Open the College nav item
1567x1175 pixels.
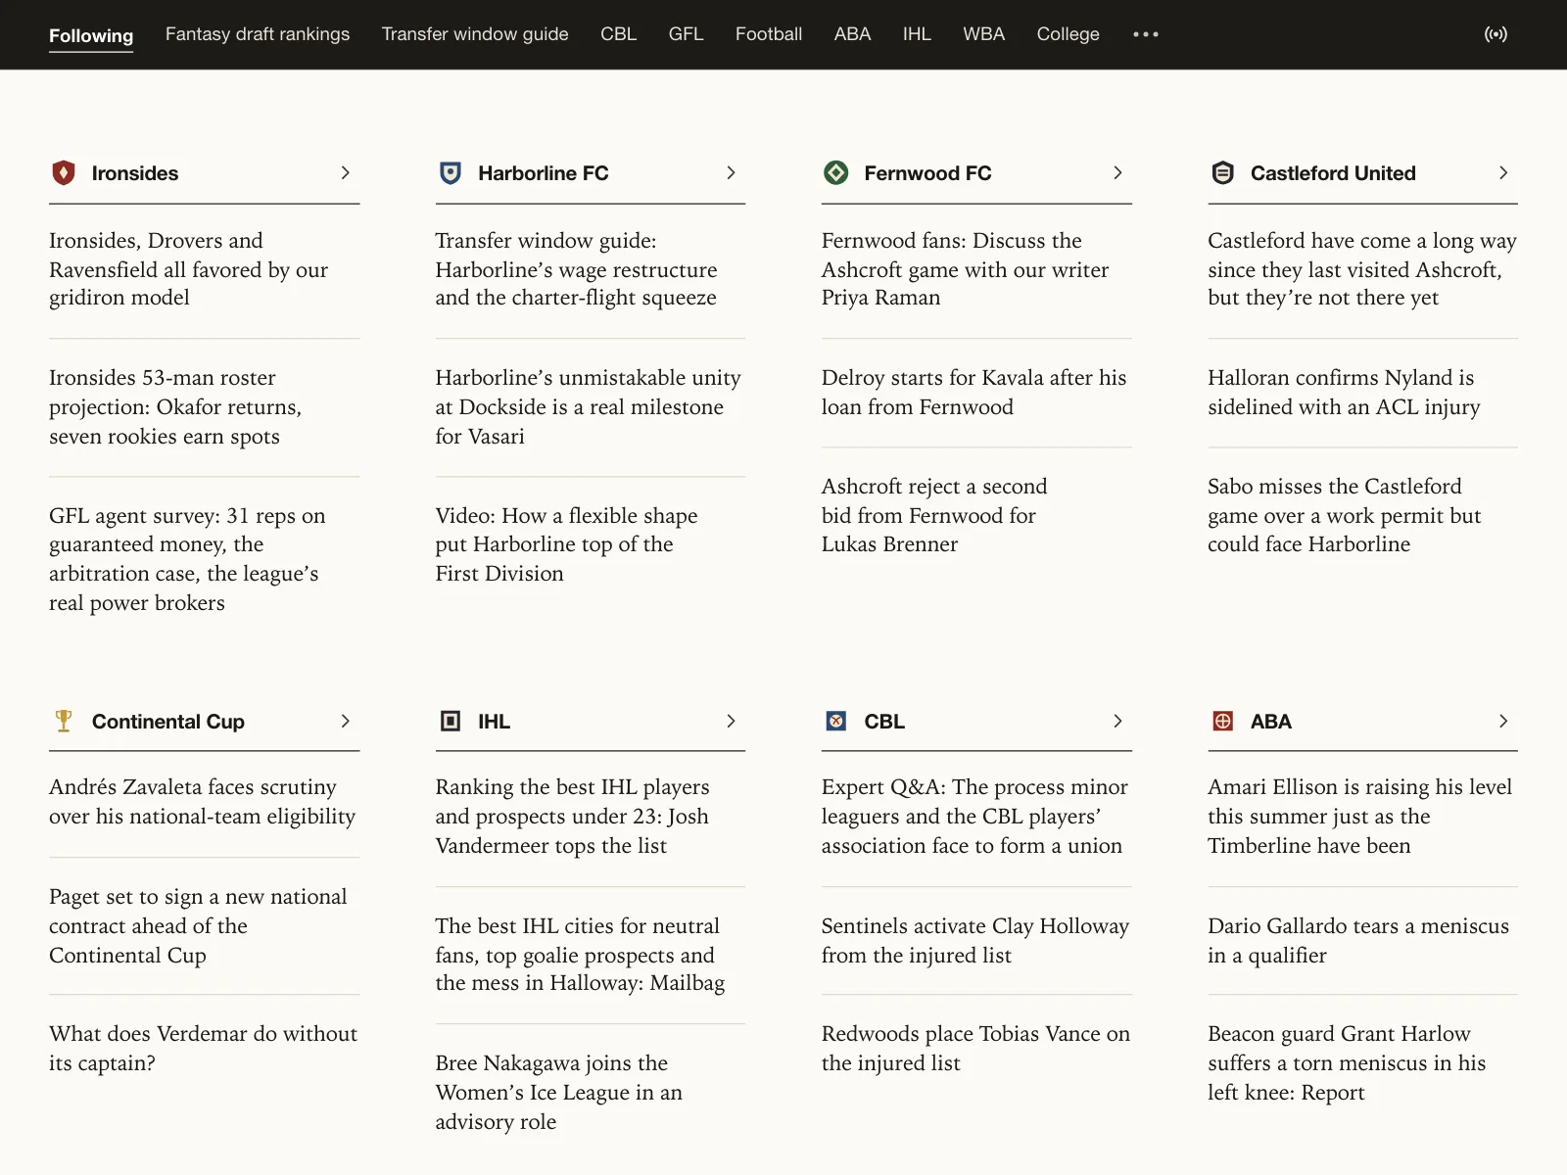coord(1068,34)
